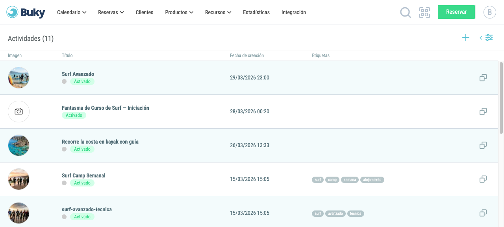Click the Imagen column header

coord(15,55)
